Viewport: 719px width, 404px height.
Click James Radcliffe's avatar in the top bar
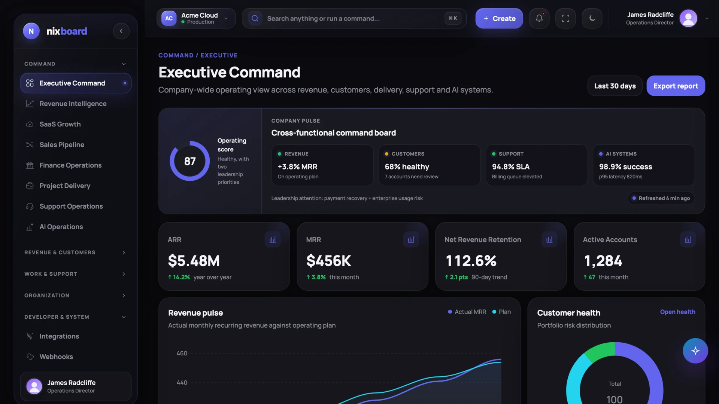coord(688,18)
